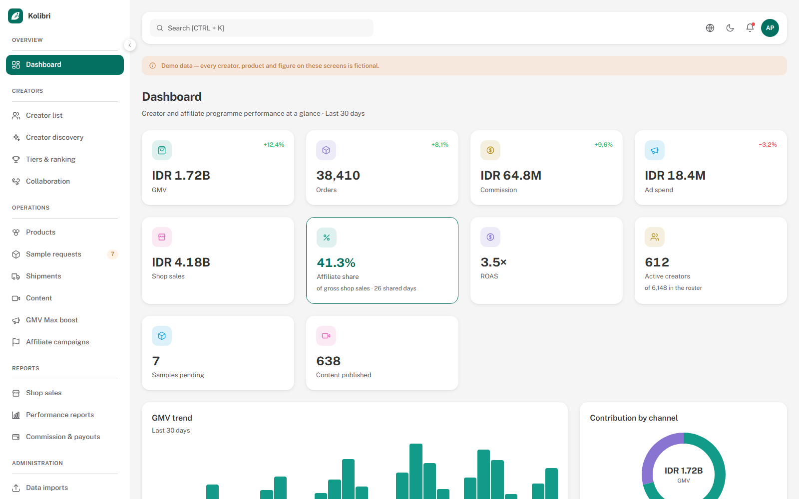Click the Affiliate share percent icon
Viewport: 799px width, 499px height.
[x=327, y=238]
